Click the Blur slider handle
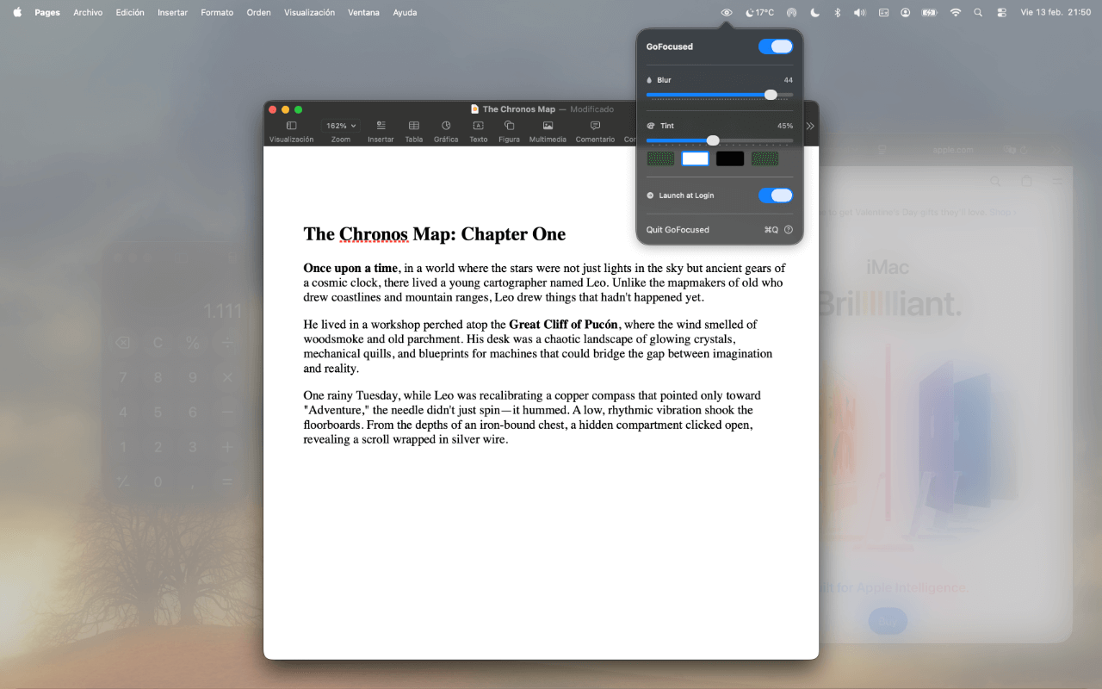Viewport: 1102px width, 689px height. tap(771, 95)
